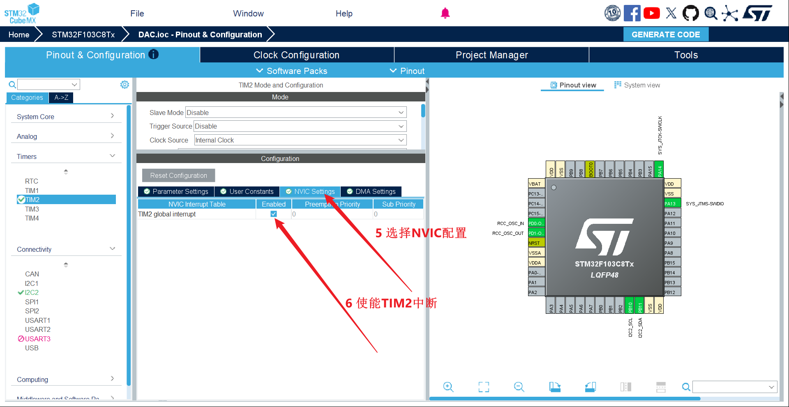This screenshot has height=407, width=789.
Task: Rotate the chip counter-clockwise
Action: [x=591, y=387]
